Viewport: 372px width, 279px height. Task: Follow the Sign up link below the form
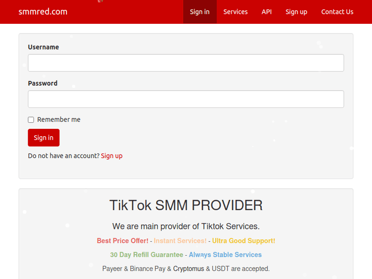click(112, 156)
